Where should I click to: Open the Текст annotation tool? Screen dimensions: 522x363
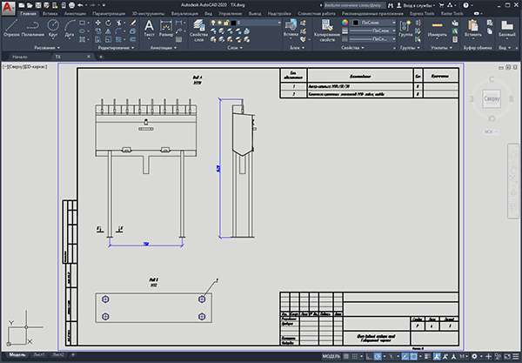tap(149, 28)
